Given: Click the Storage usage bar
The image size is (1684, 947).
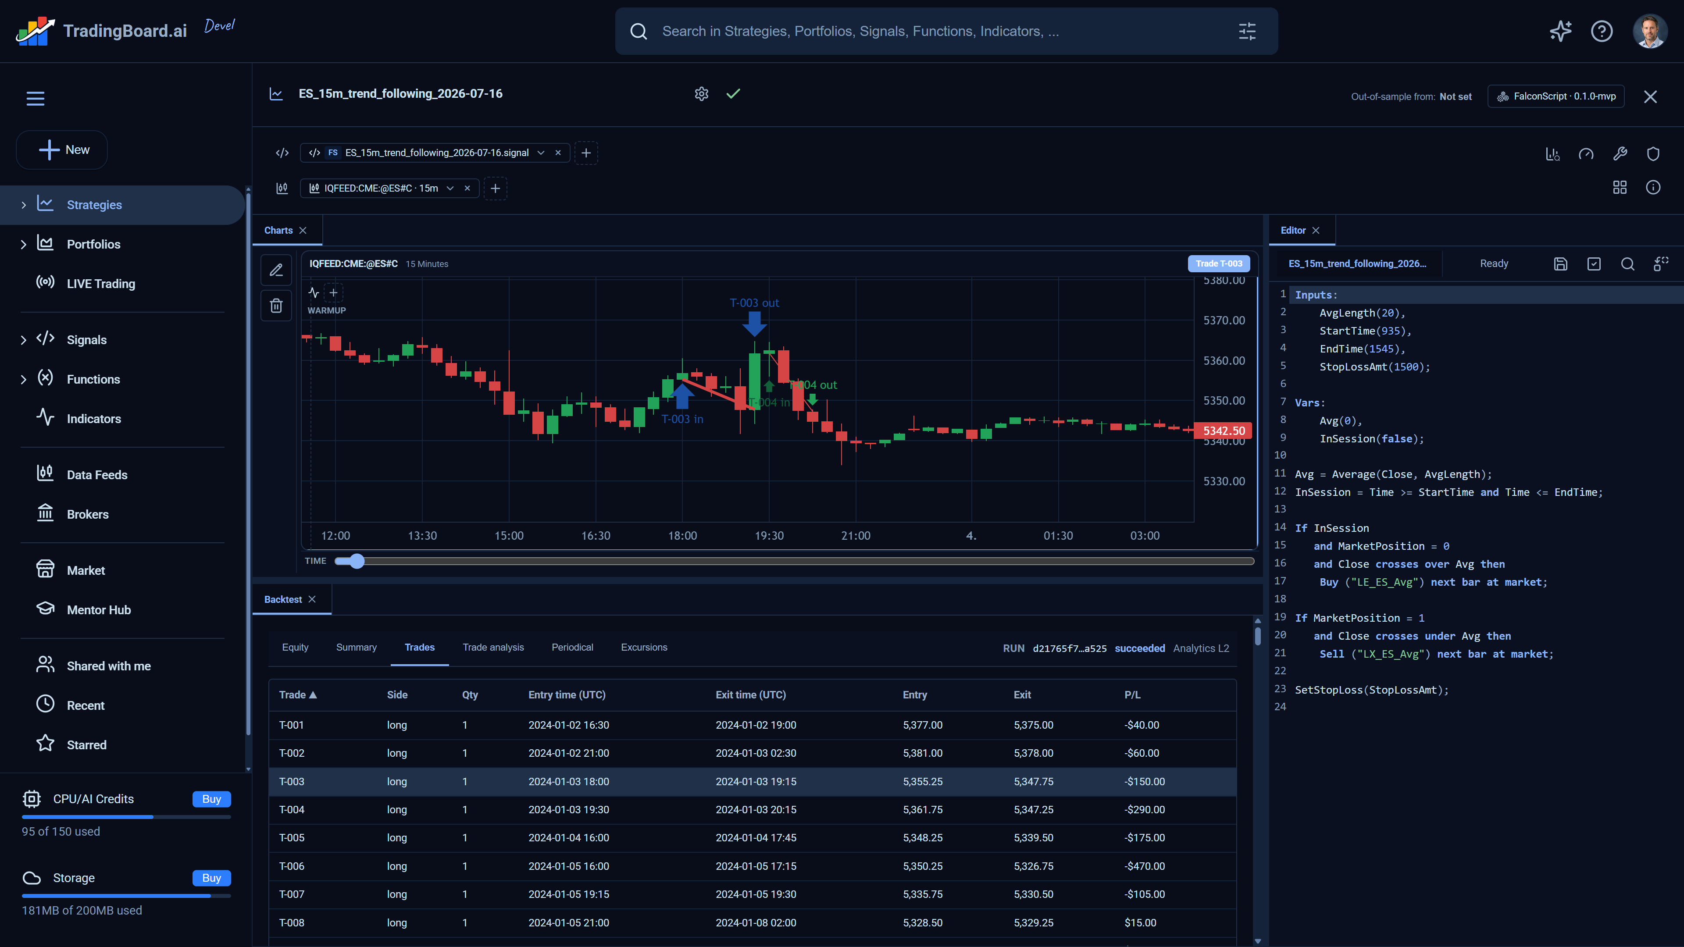Looking at the screenshot, I should point(126,896).
